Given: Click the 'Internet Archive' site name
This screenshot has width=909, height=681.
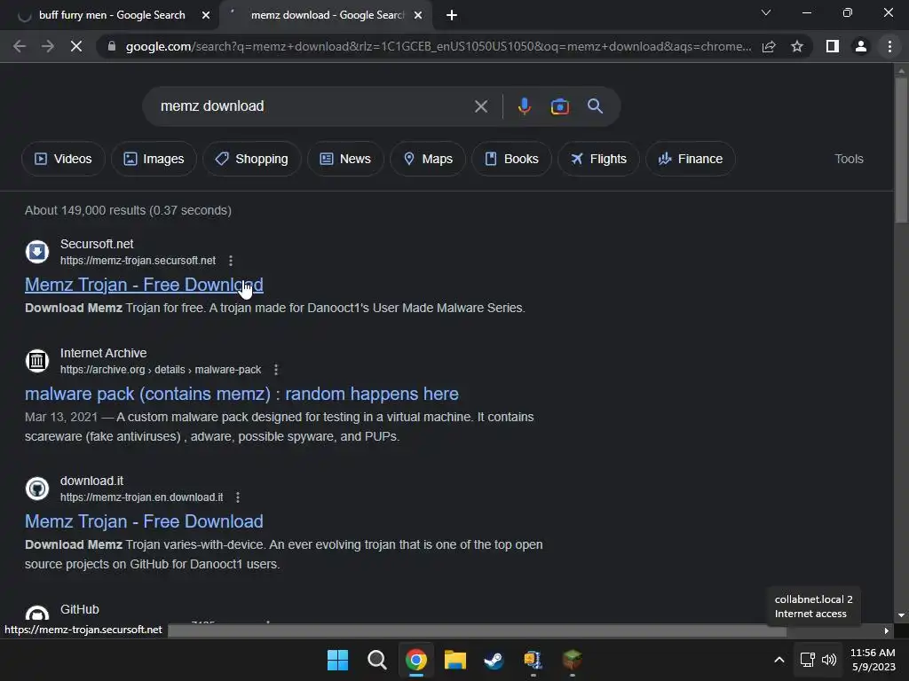Looking at the screenshot, I should [103, 353].
